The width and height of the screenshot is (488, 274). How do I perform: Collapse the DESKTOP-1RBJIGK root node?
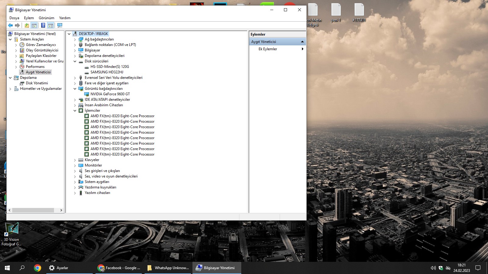69,34
